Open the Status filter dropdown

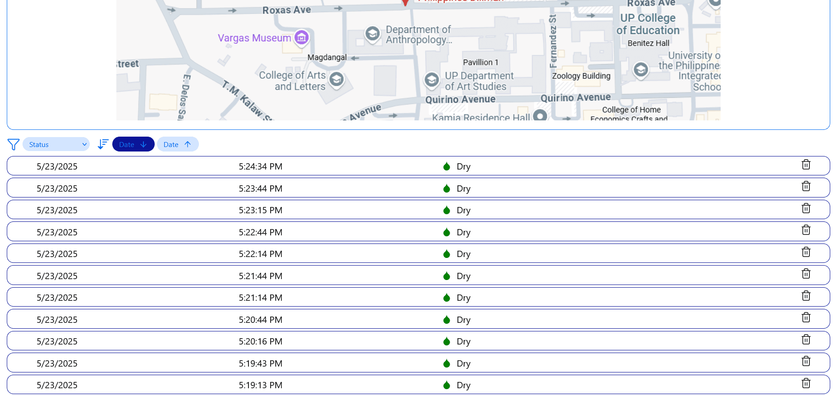(x=56, y=144)
